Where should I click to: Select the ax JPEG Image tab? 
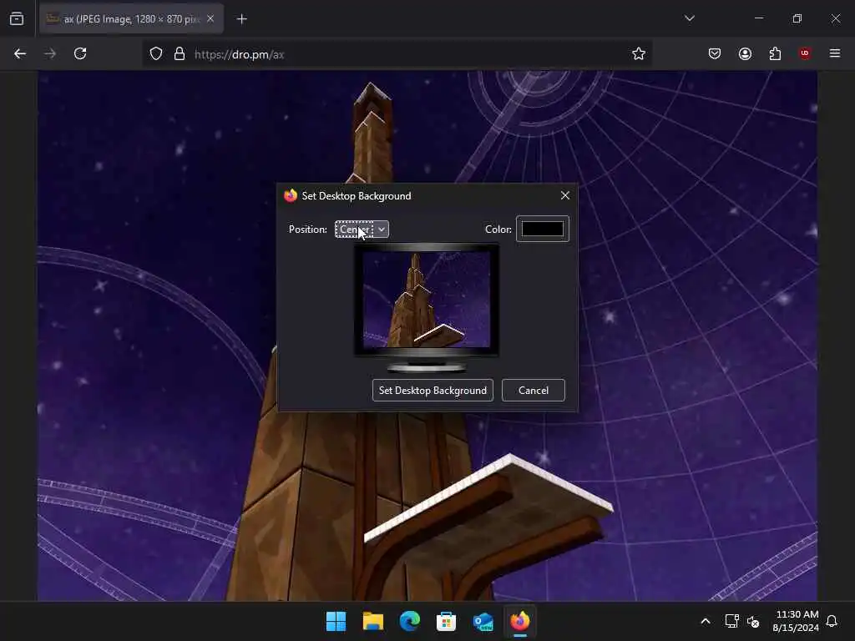point(131,19)
